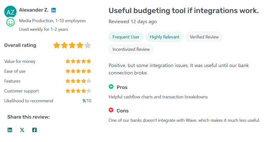Viewport: 275px width, 142px height.
Task: Click the Customer support star rating
Action: coord(78,91)
